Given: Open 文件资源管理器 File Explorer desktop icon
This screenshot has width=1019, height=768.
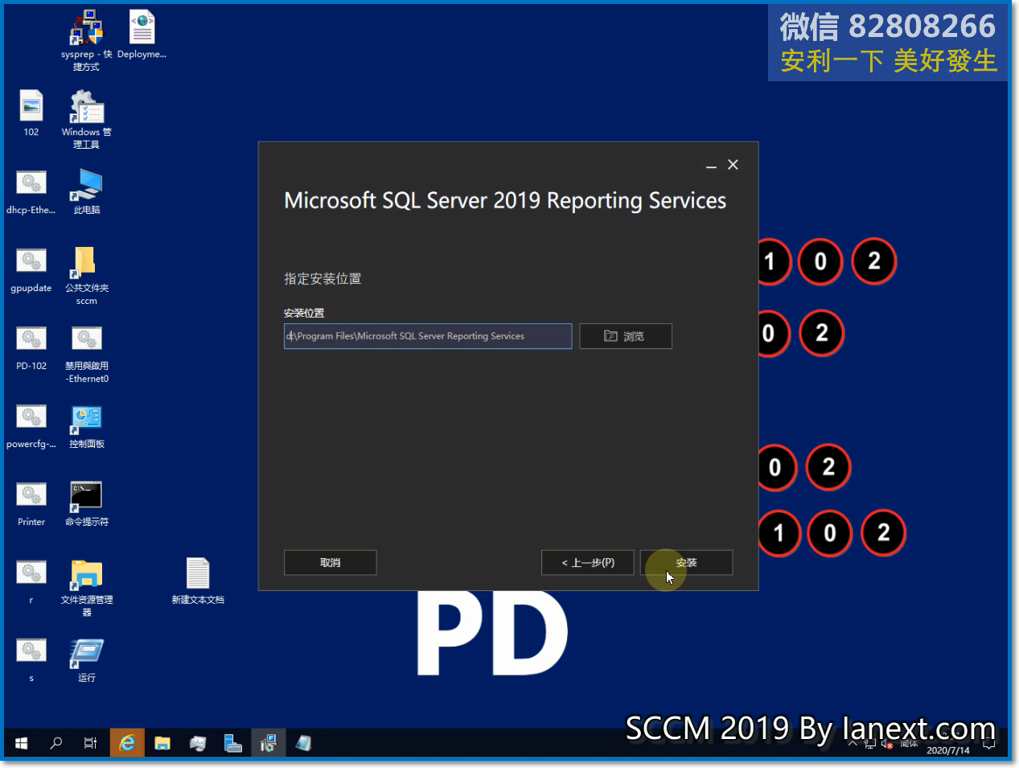Looking at the screenshot, I should [86, 588].
